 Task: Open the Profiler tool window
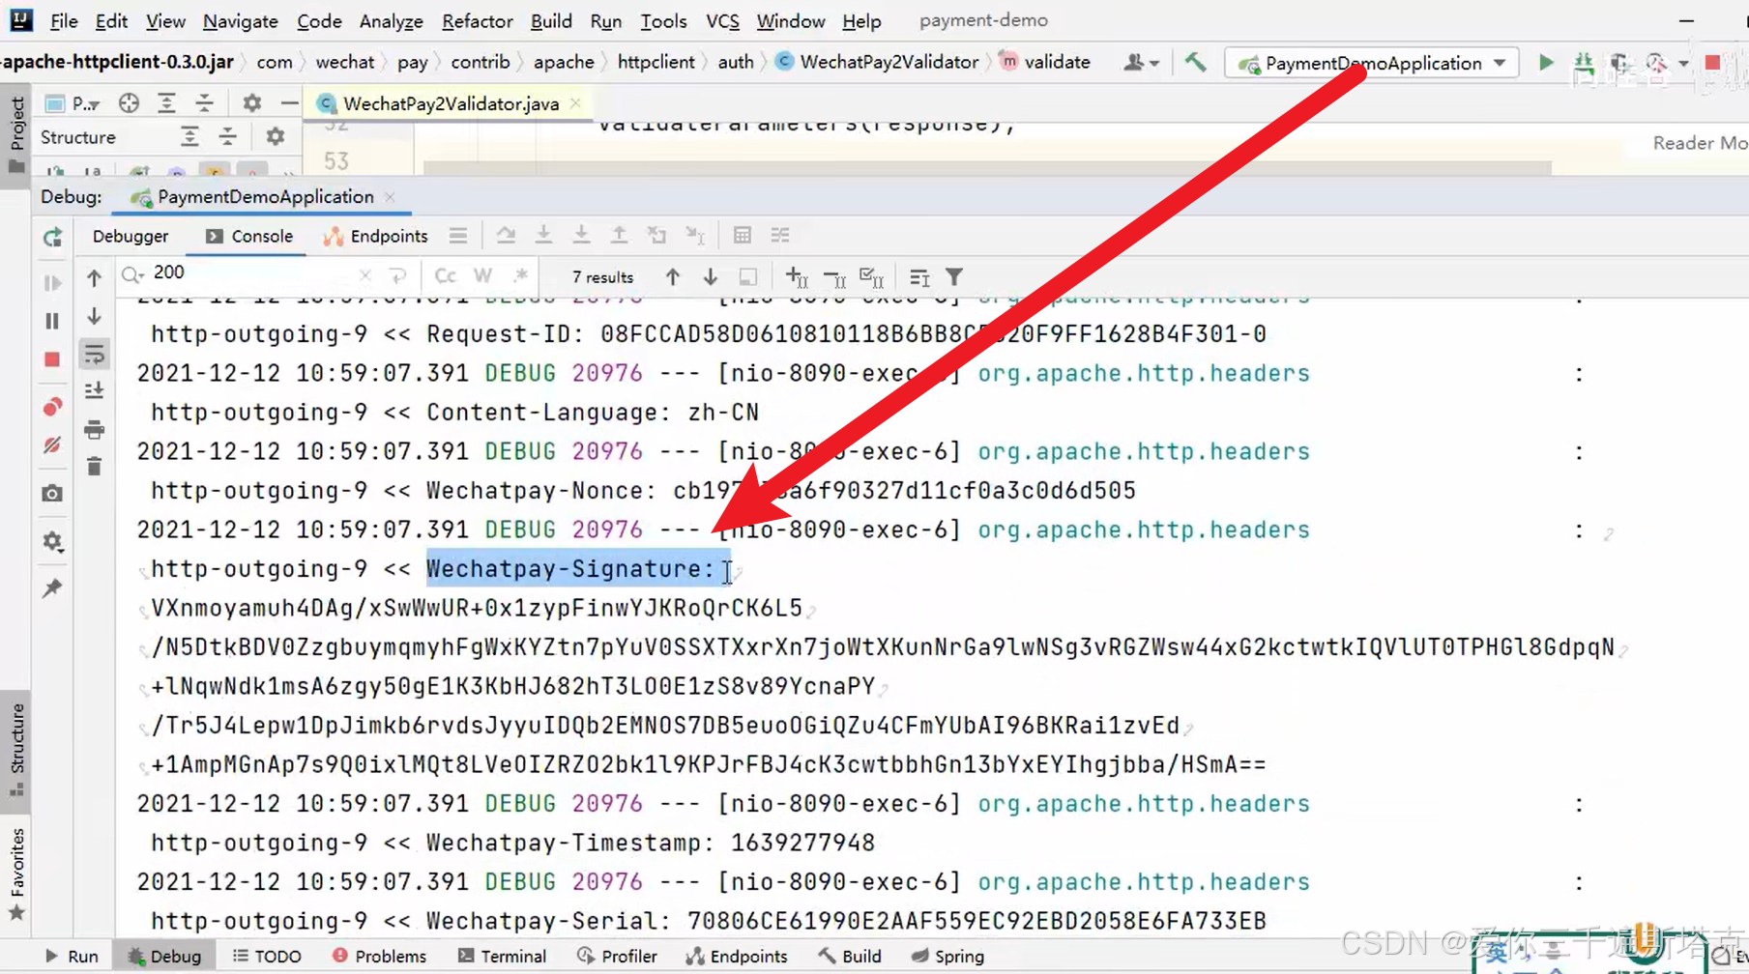click(617, 956)
